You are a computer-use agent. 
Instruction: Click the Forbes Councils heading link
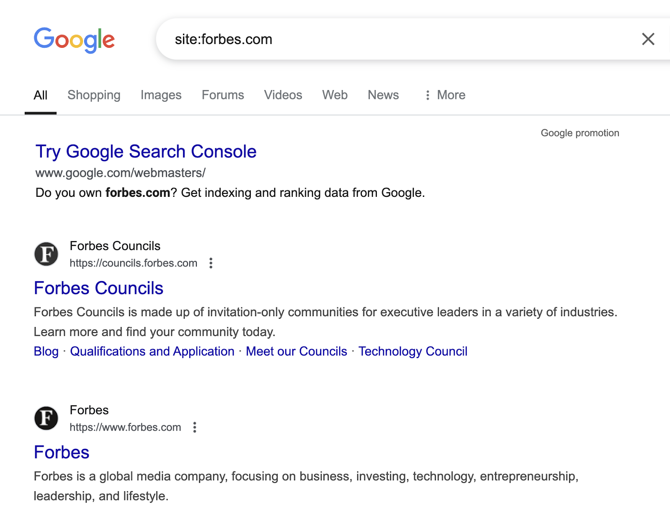click(x=99, y=288)
